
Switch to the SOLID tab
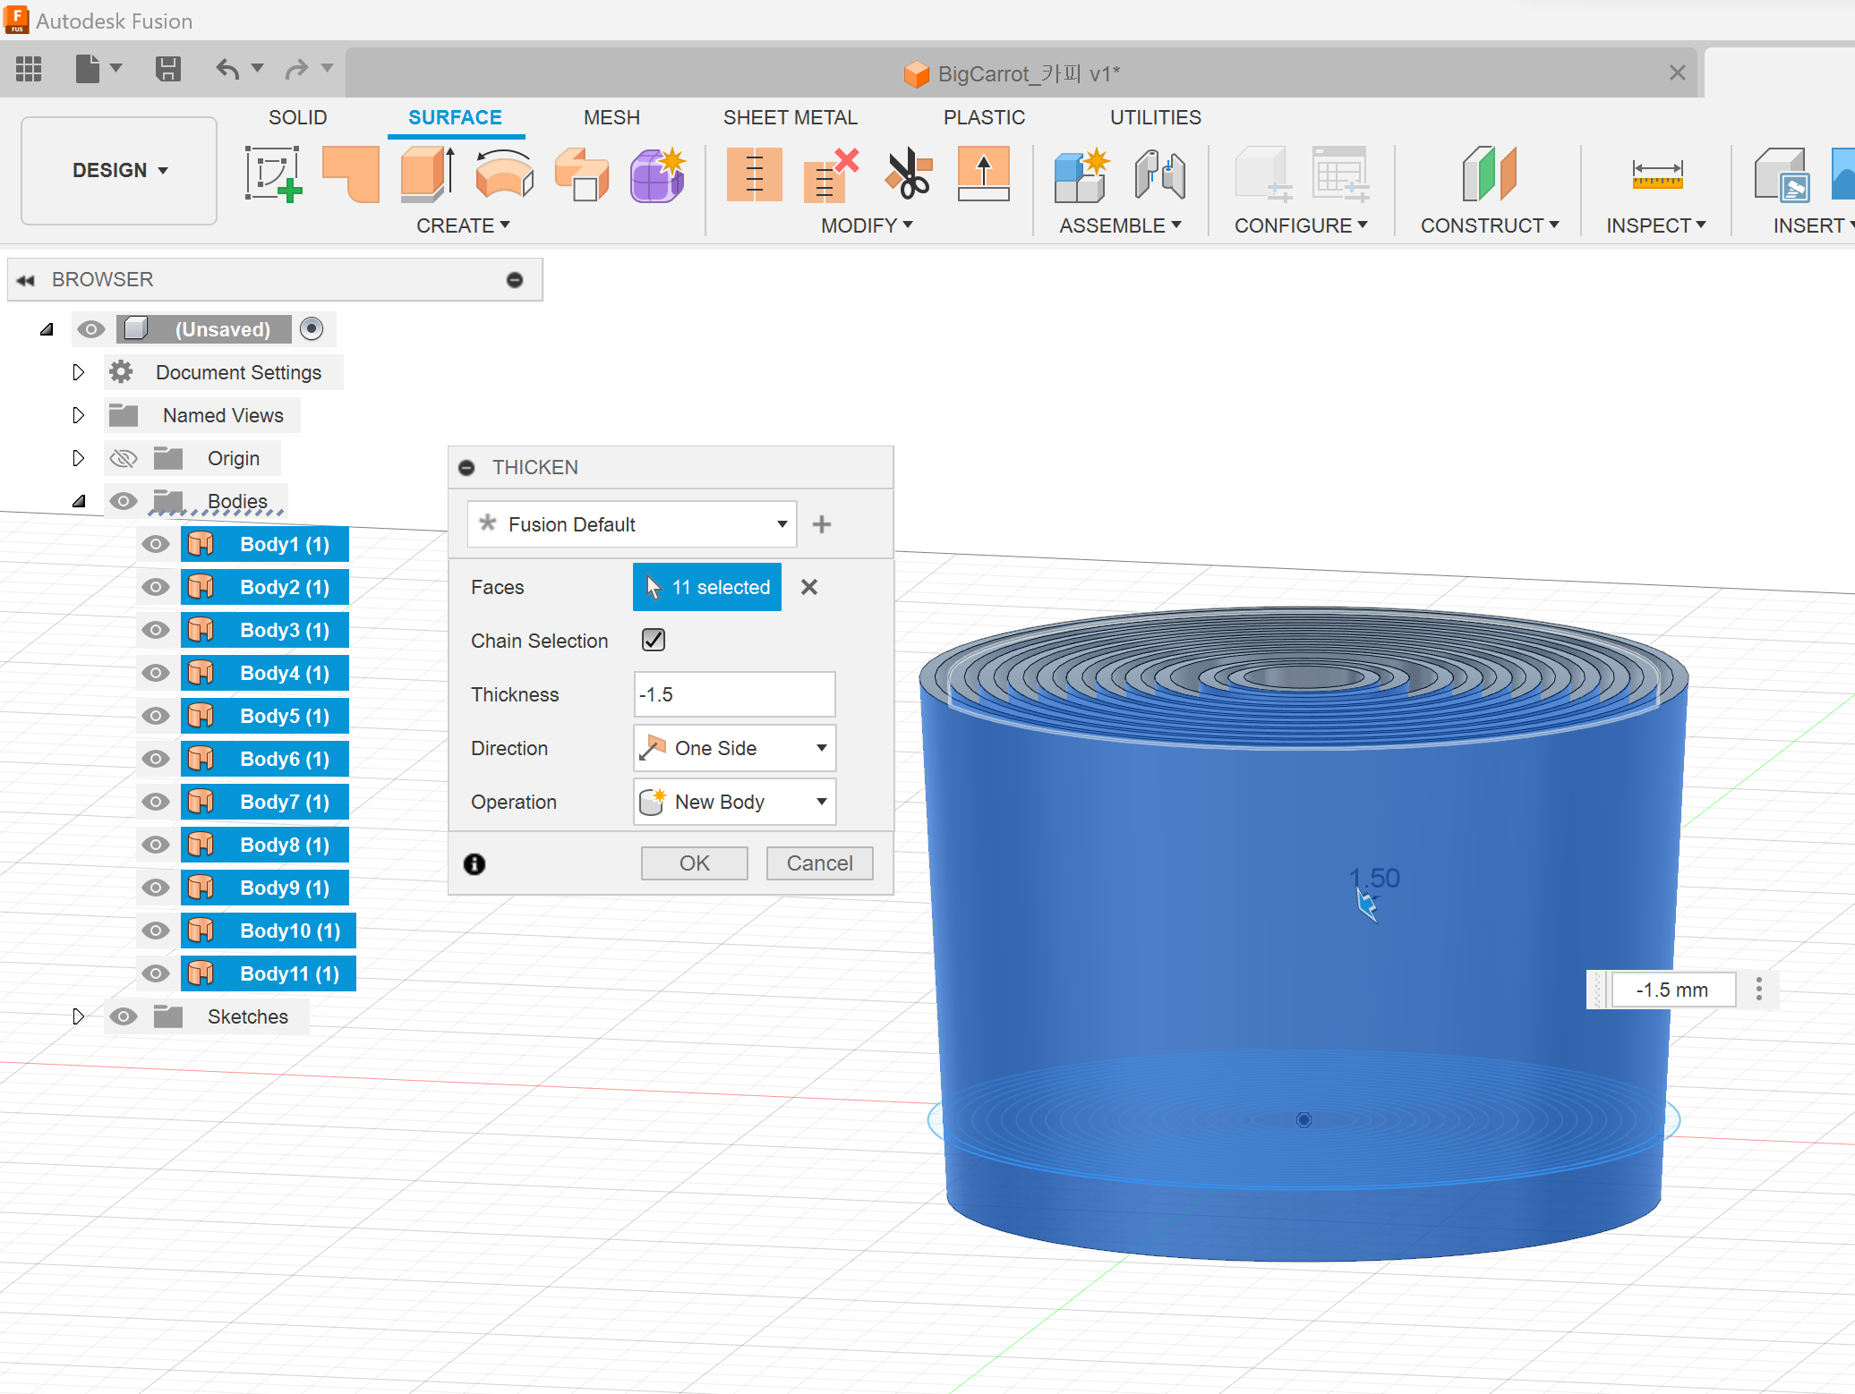297,117
